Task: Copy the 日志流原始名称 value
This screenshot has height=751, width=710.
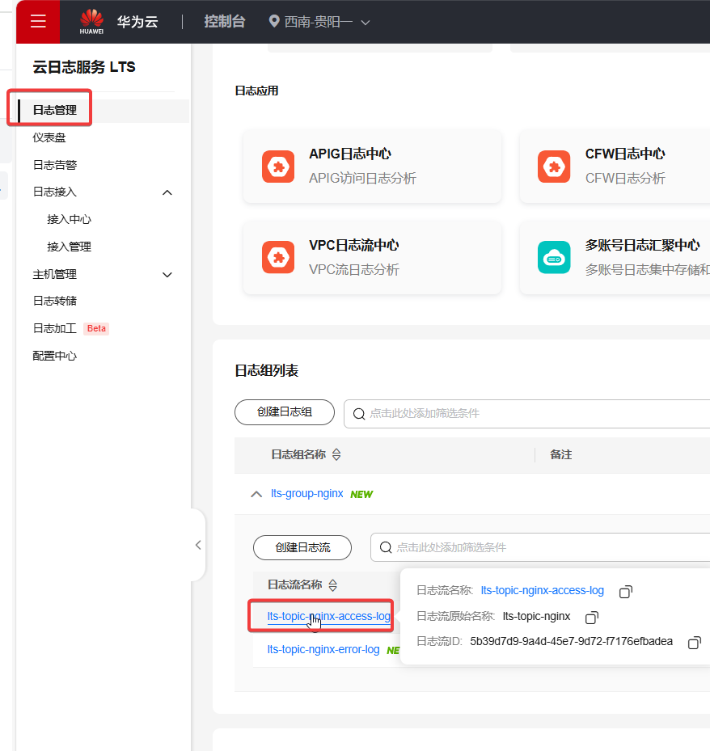Action: 591,618
